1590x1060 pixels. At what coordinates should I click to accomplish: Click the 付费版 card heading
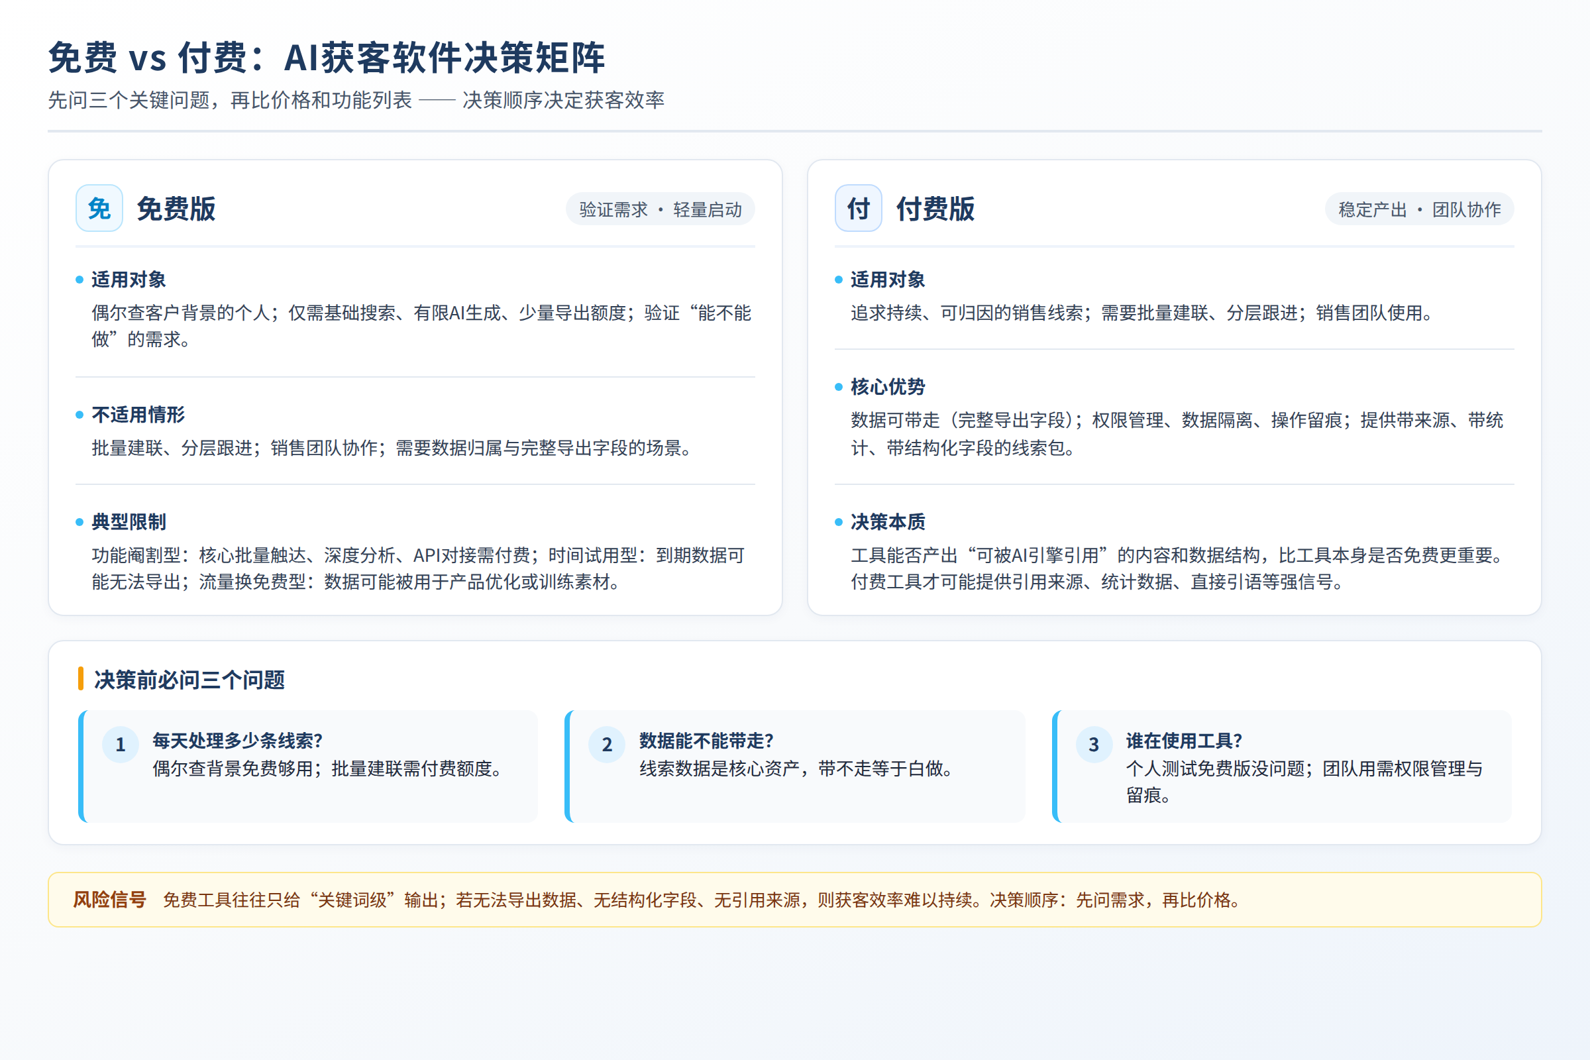coord(935,209)
